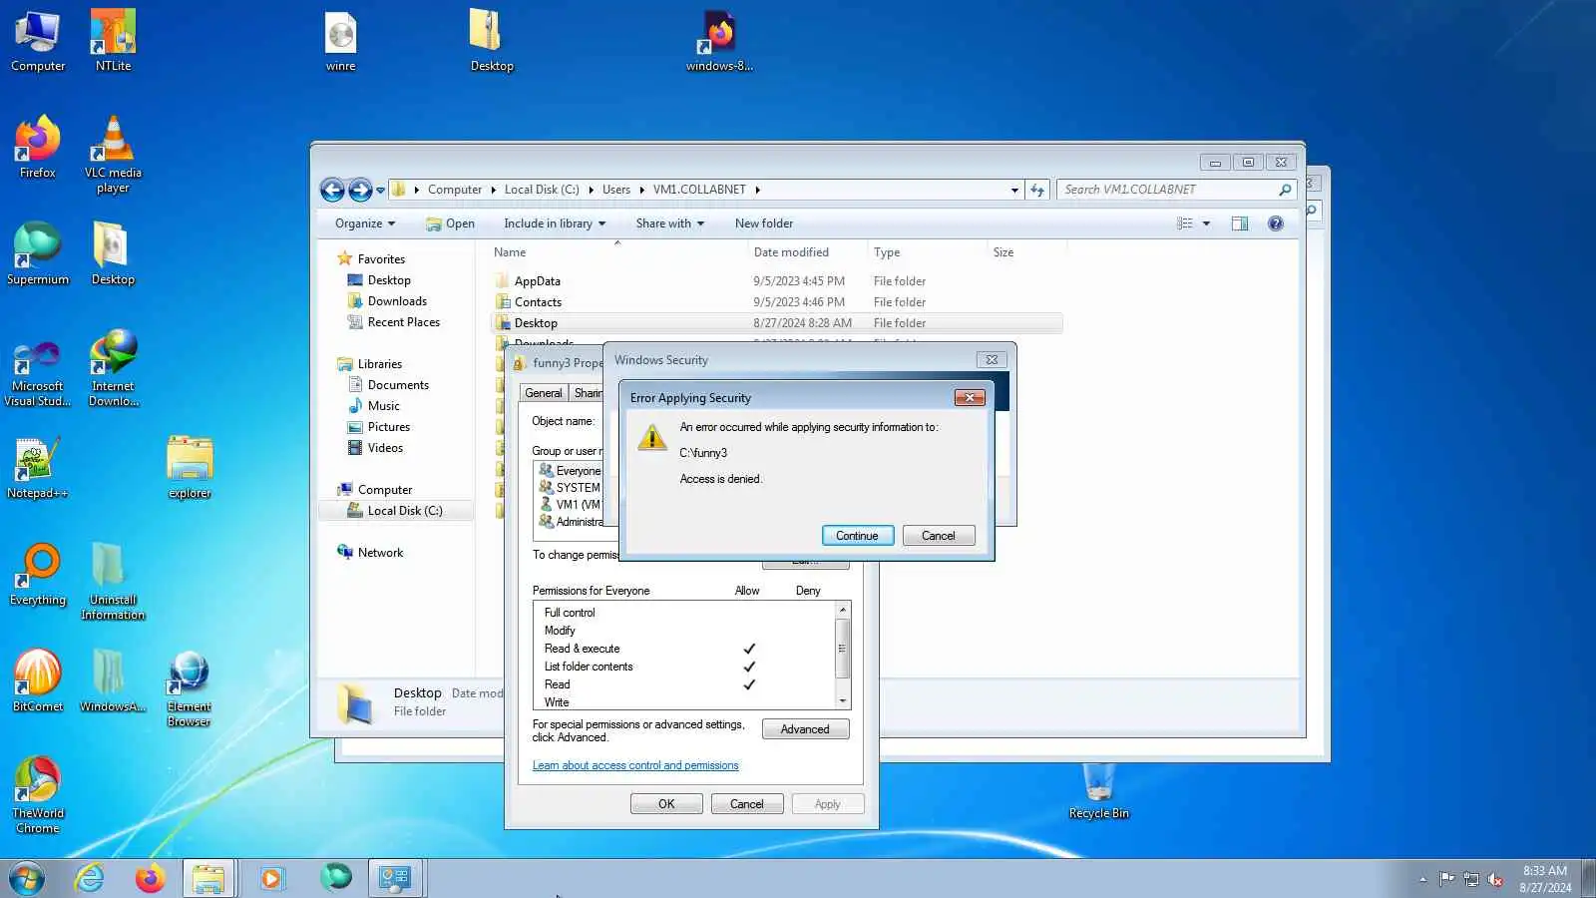Screen dimensions: 1596x898
Task: Select the Element Browser desktop shortcut
Action: [189, 687]
